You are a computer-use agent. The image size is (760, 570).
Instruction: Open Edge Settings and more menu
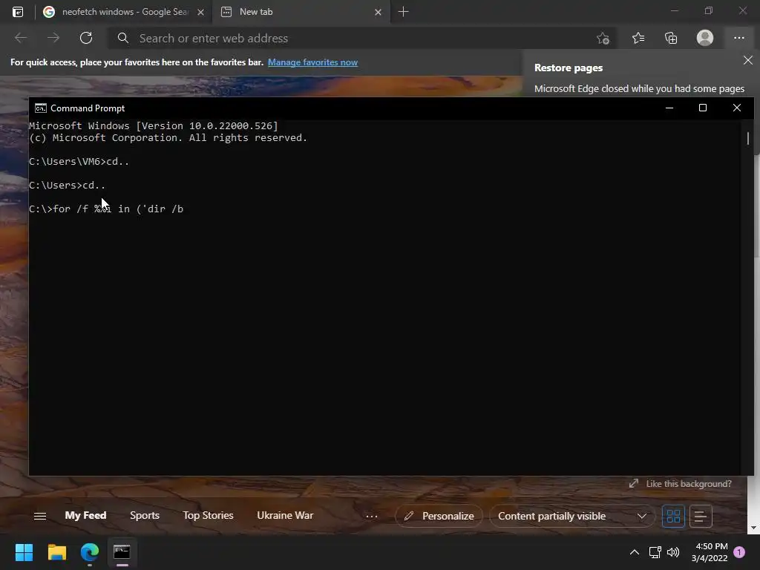pos(738,38)
